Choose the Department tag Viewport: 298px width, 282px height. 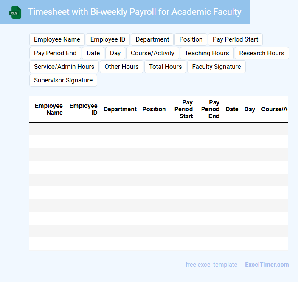tap(152, 39)
